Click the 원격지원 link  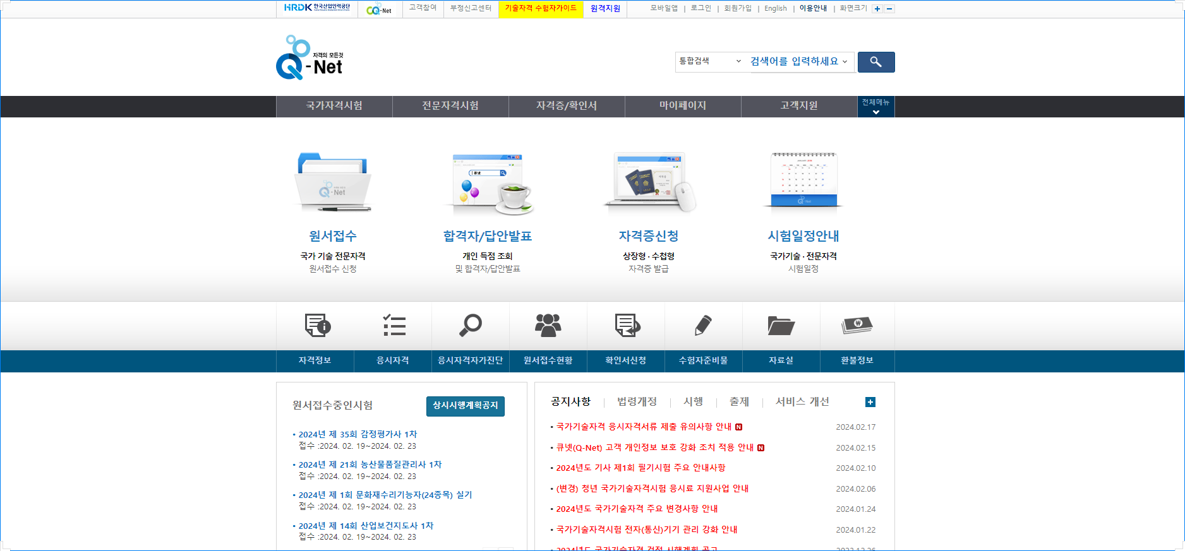(605, 9)
